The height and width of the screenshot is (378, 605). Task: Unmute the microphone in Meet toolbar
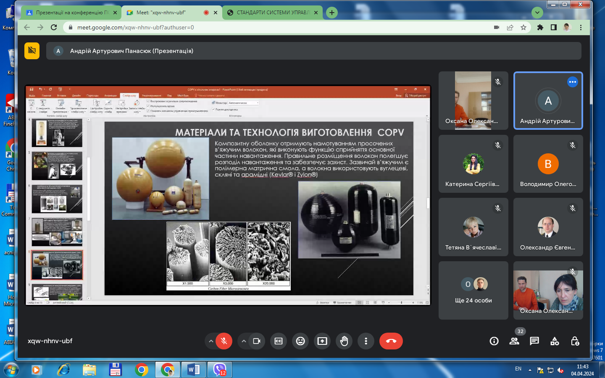click(x=224, y=341)
